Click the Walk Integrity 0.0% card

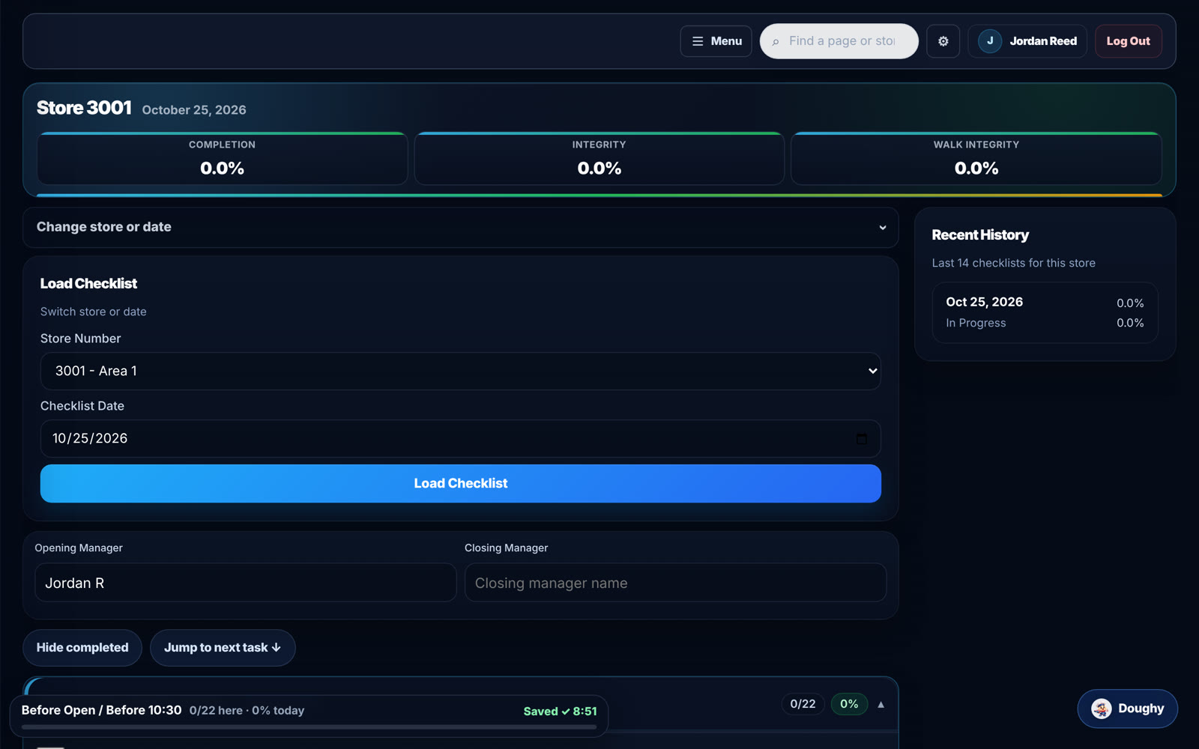click(976, 159)
